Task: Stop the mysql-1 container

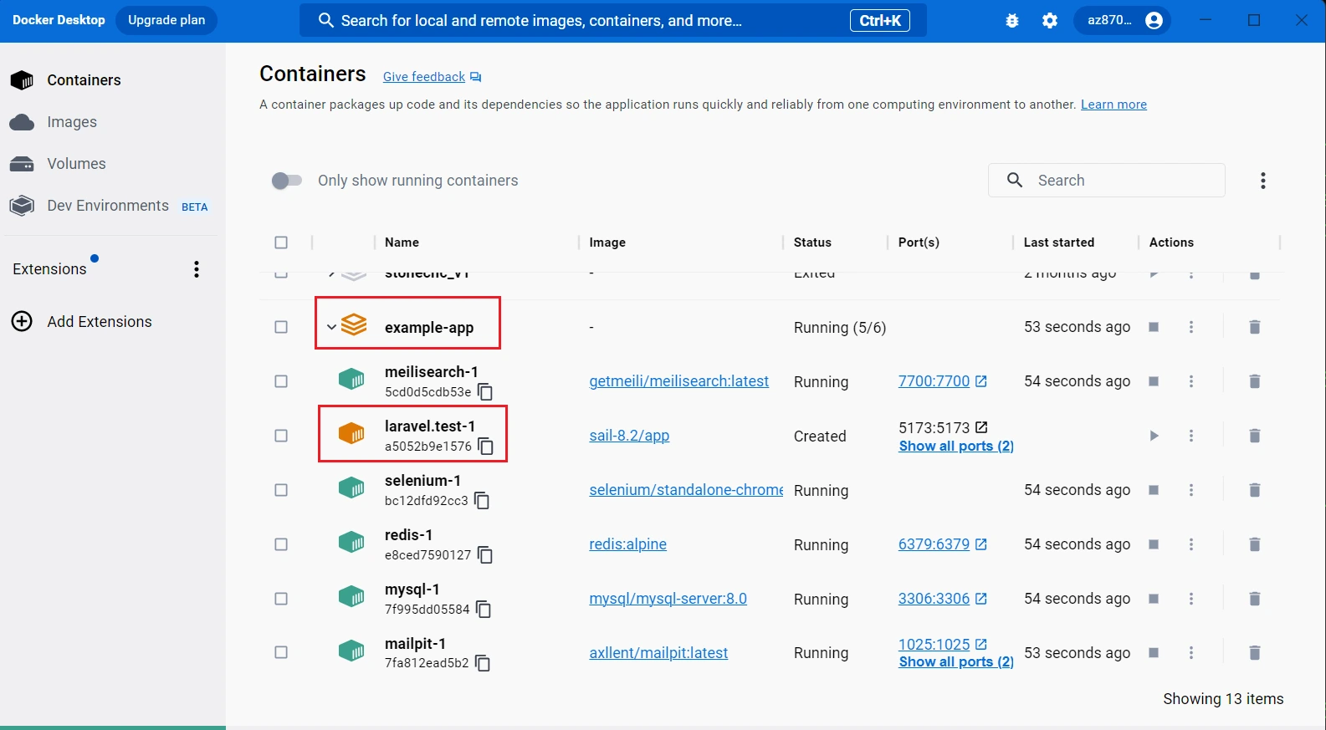Action: click(1154, 599)
